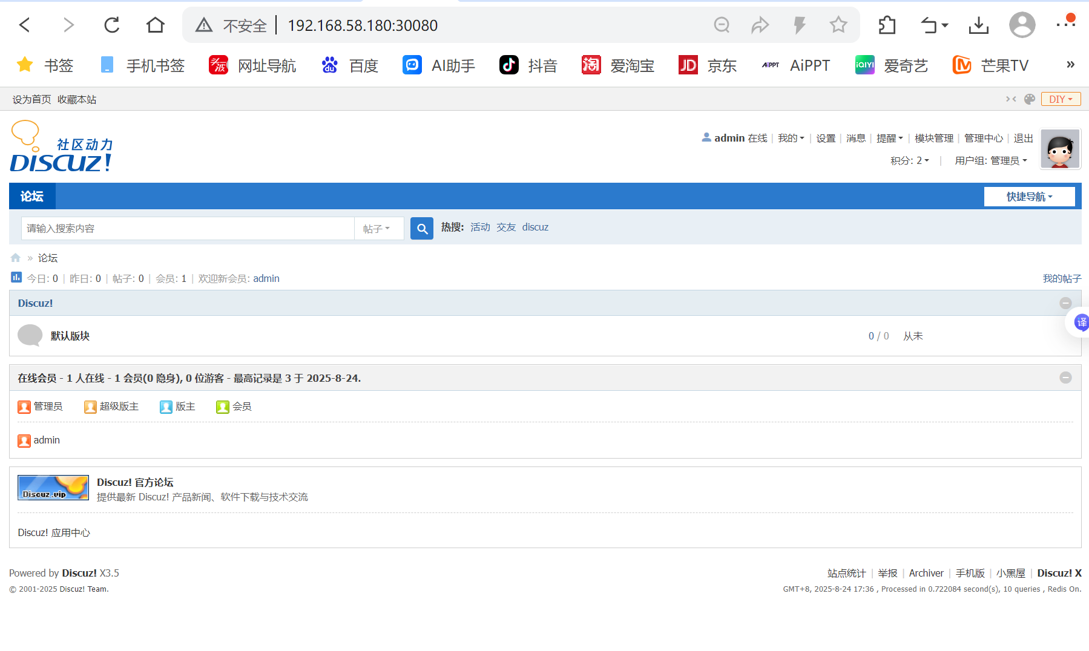Open the browser extensions puzzle icon
The width and height of the screenshot is (1089, 651).
pos(887,25)
